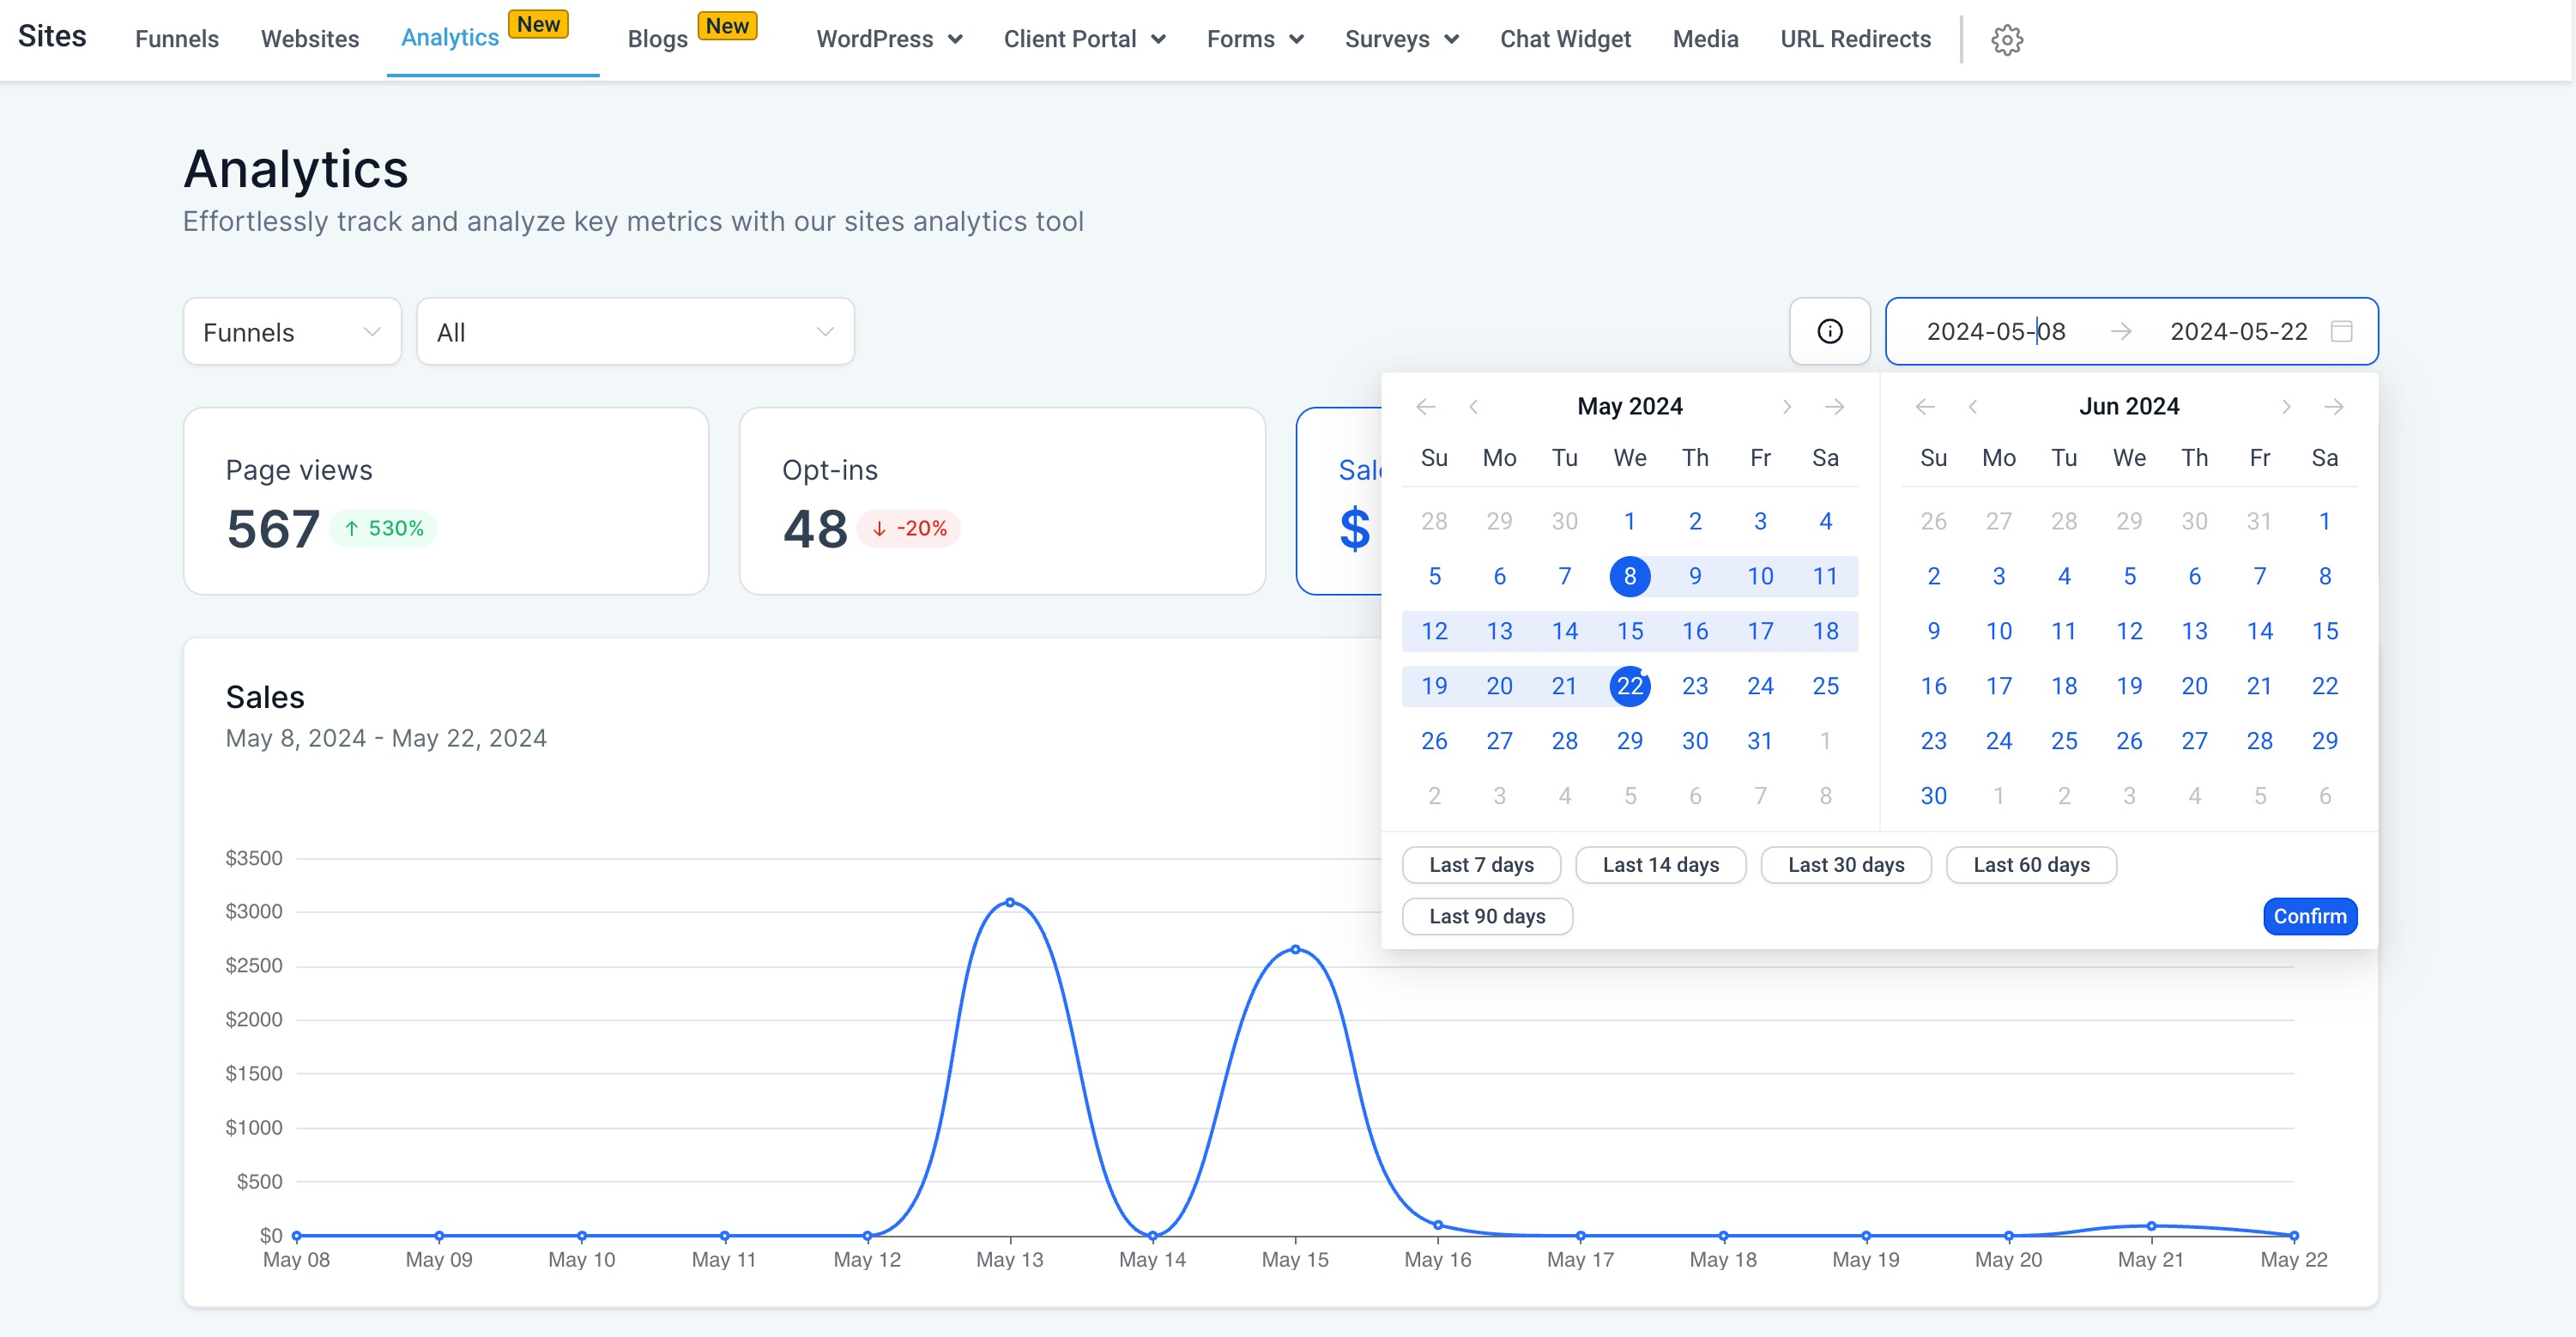This screenshot has height=1337, width=2576.
Task: Click the start date 2024-05-08 field
Action: pos(1995,331)
